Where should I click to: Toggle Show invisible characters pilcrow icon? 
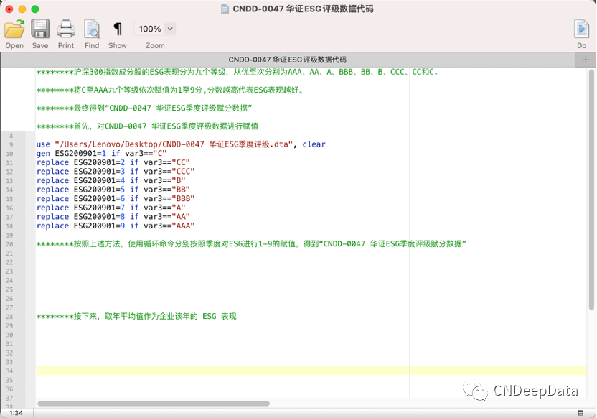tap(118, 29)
